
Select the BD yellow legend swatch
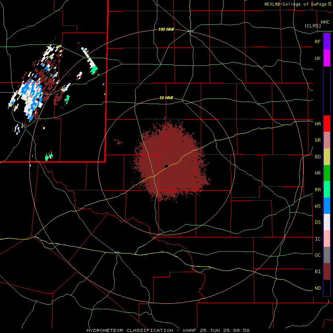(327, 157)
